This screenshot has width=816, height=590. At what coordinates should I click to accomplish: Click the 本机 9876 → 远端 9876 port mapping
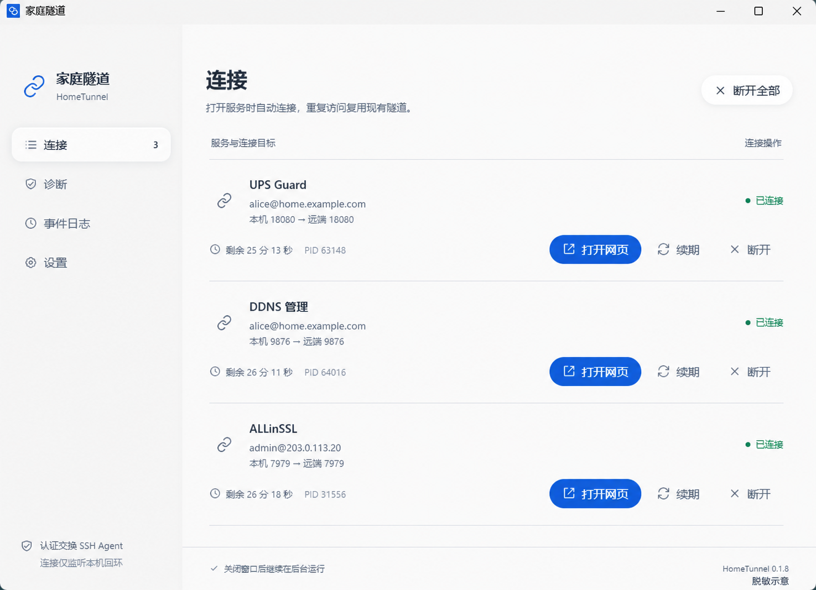click(297, 342)
